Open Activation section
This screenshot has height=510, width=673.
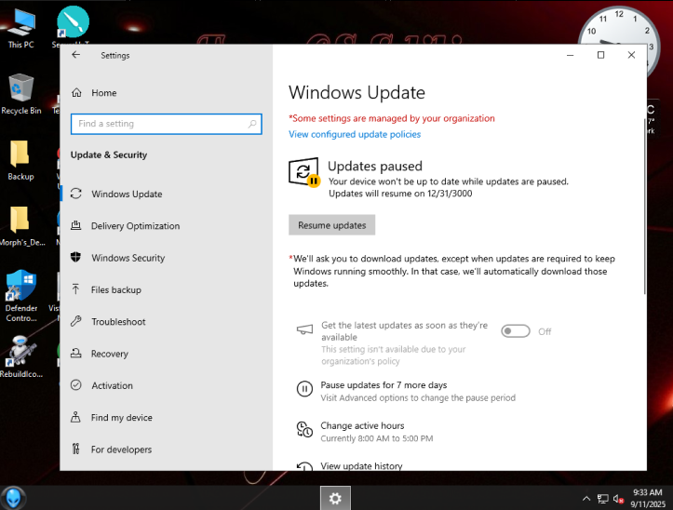pos(166,385)
